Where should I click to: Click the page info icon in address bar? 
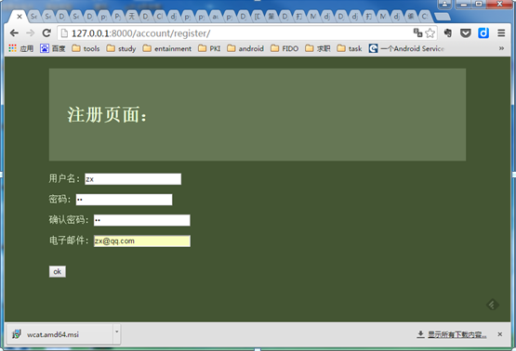point(64,33)
